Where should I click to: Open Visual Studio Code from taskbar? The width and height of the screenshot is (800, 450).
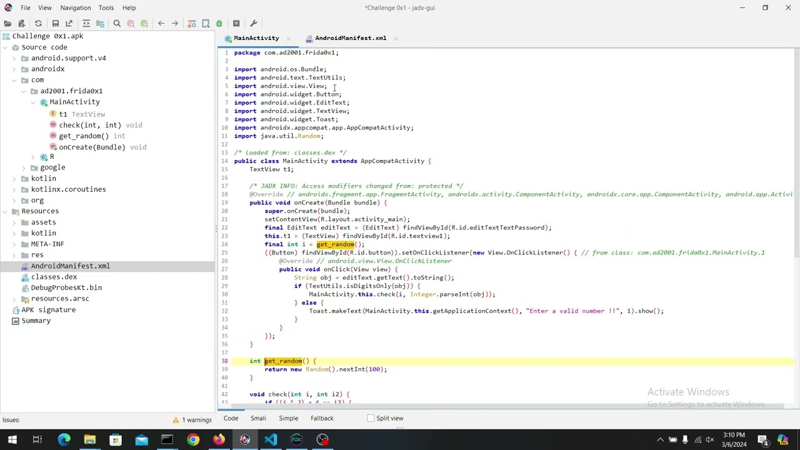pos(271,439)
